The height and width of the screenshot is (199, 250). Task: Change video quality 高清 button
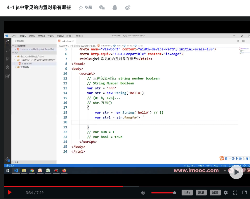click(201, 193)
